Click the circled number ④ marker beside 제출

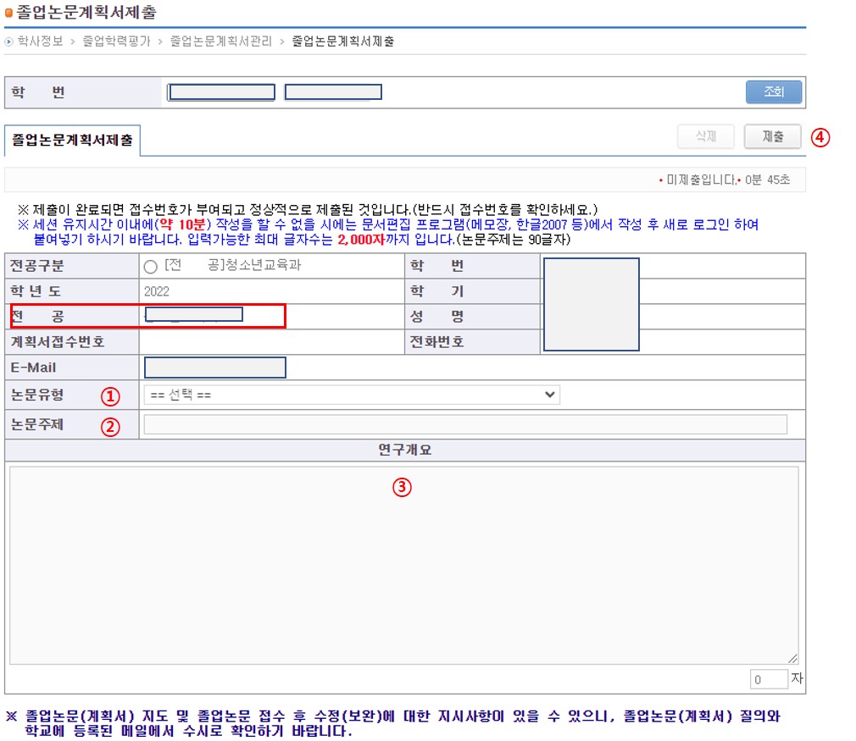point(820,137)
